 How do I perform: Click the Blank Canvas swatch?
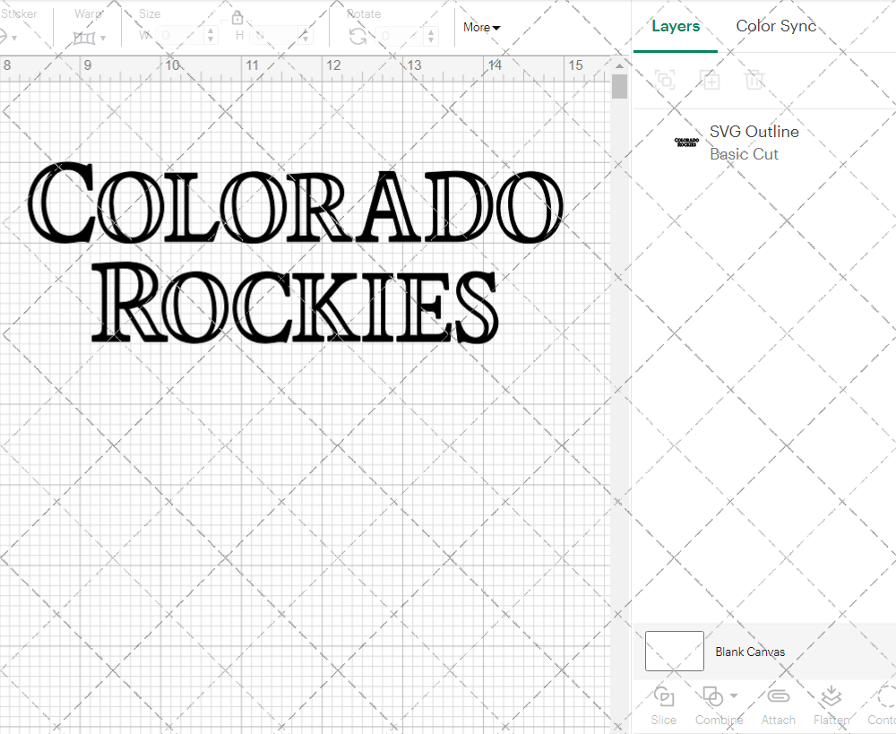pyautogui.click(x=675, y=652)
